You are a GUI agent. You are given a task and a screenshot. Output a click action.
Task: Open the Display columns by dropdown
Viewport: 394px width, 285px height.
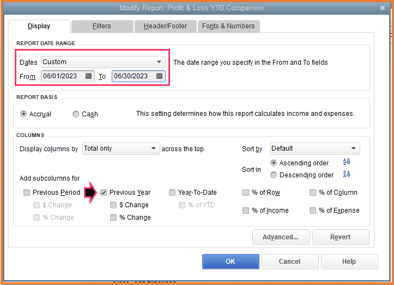pos(153,148)
